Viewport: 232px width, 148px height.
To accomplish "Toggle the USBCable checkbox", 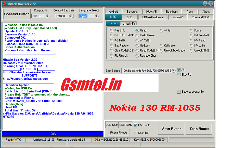I will [136, 125].
